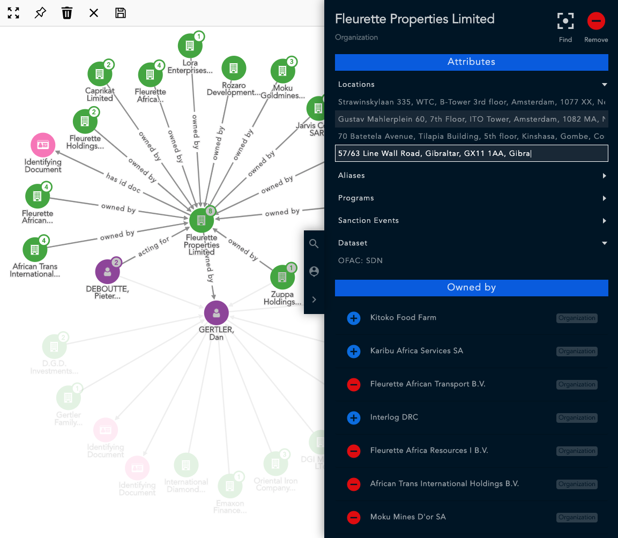Collapse the Locations section arrow
The width and height of the screenshot is (618, 538).
(x=604, y=84)
